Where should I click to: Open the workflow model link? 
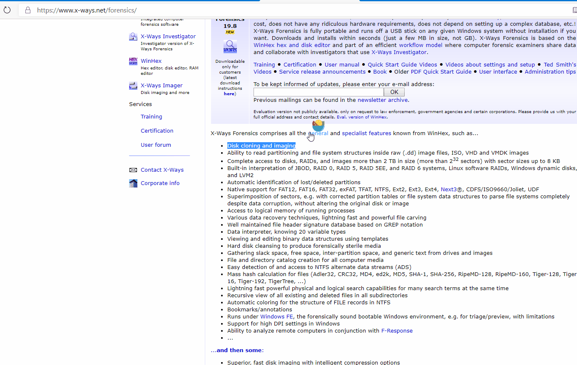(x=420, y=45)
